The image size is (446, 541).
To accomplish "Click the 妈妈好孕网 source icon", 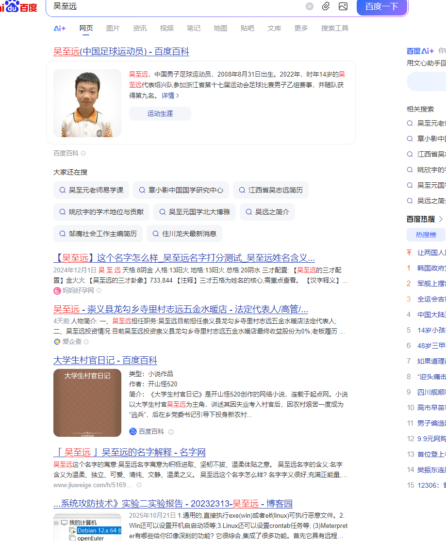I will click(x=57, y=291).
